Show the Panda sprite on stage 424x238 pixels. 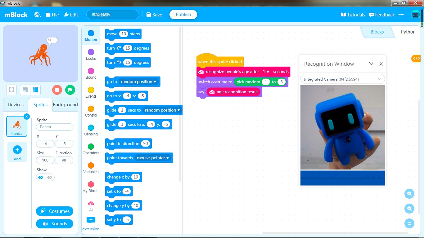40,177
